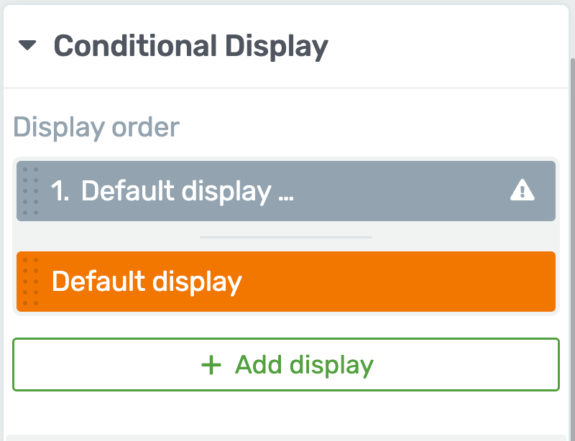
Task: Click the gray panel strip at the bottom edge
Action: [286, 437]
